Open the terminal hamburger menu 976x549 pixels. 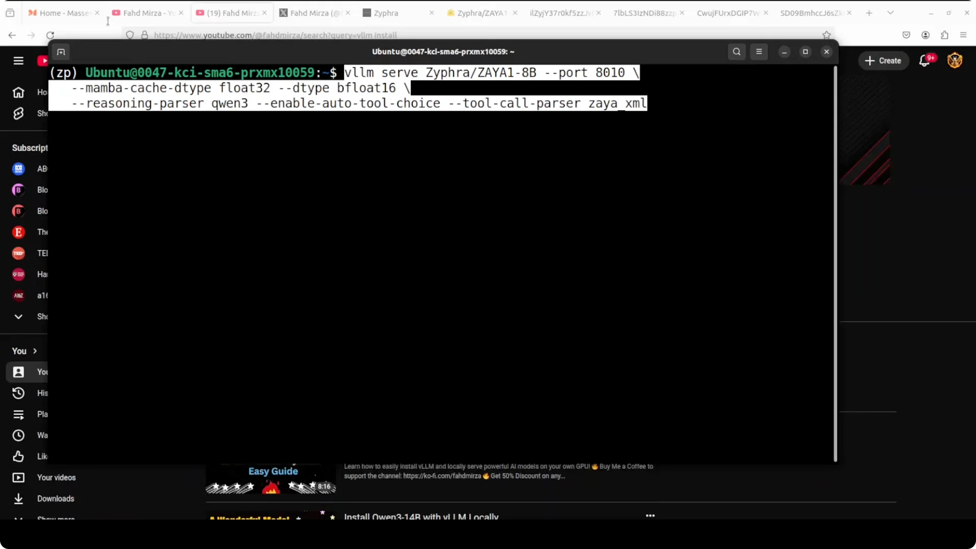[759, 52]
